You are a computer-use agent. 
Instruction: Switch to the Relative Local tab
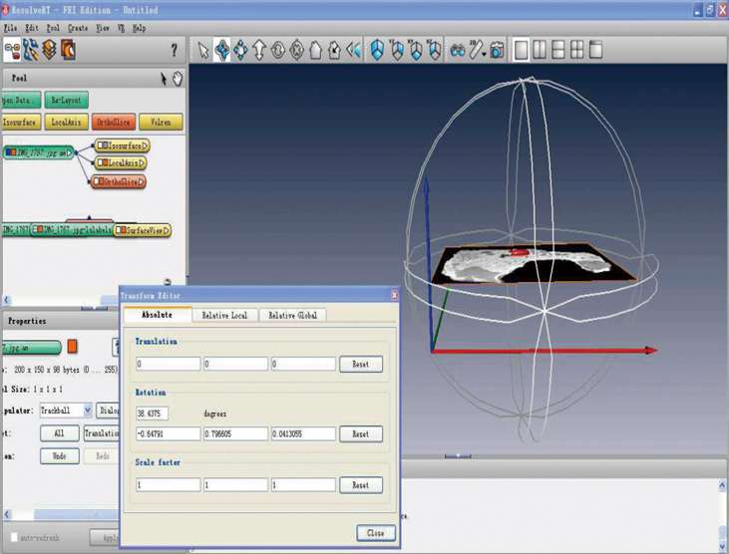pyautogui.click(x=224, y=315)
